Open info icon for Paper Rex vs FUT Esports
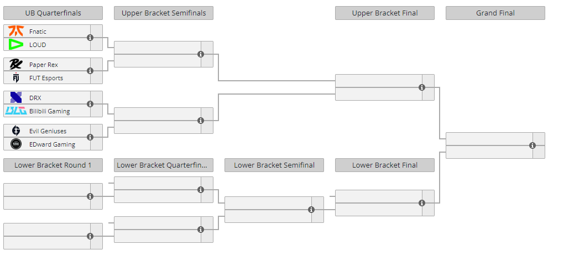This screenshot has height=255, width=569. pyautogui.click(x=90, y=71)
